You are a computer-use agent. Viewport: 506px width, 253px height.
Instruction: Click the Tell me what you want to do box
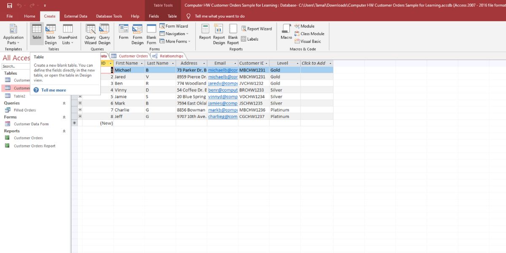219,16
